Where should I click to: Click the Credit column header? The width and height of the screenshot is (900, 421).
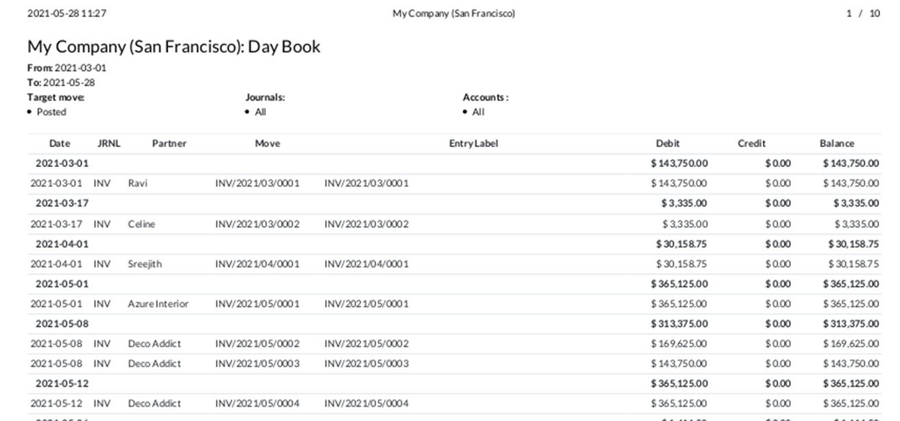[751, 143]
